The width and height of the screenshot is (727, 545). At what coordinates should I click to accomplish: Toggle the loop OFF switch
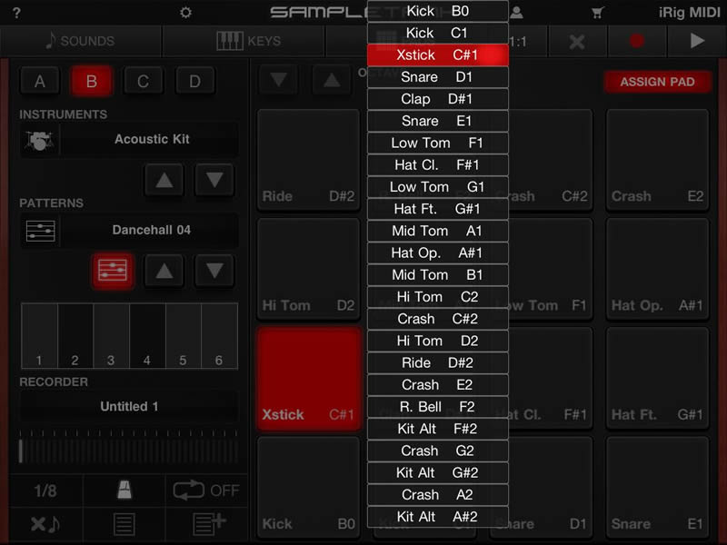tap(206, 490)
